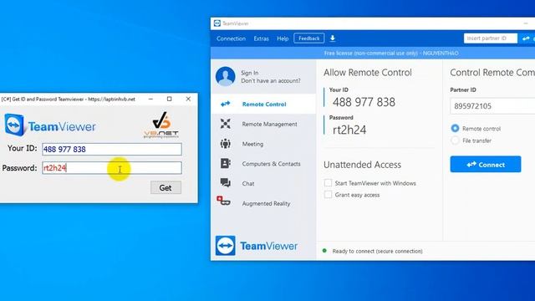The image size is (535, 301).
Task: Click the VB.NET logo in the C# window
Action: tap(161, 125)
